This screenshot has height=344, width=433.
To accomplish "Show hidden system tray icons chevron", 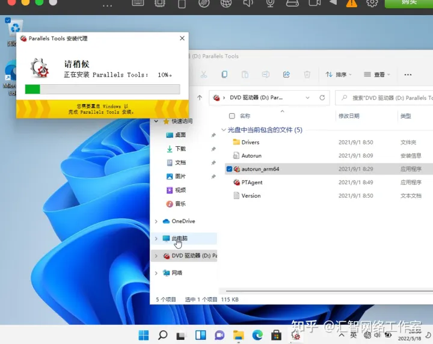I will [342, 335].
